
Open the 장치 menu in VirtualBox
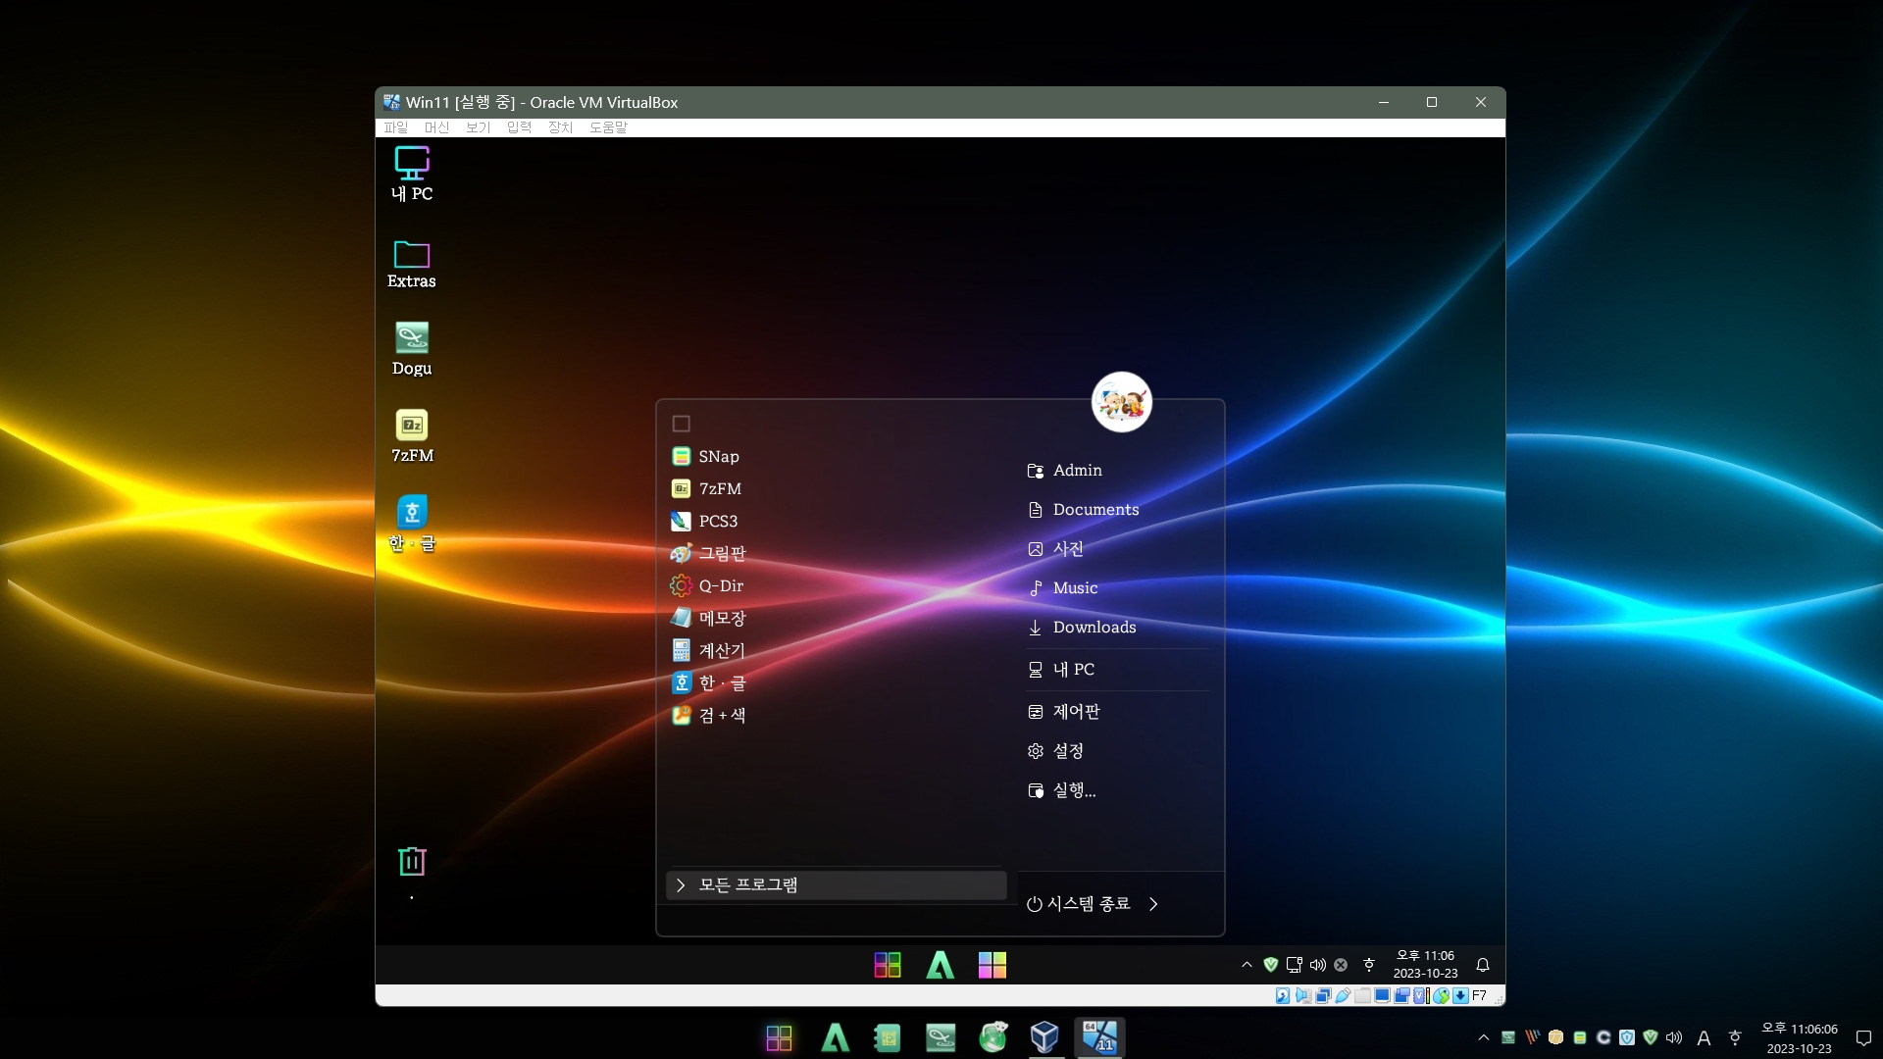(x=560, y=127)
